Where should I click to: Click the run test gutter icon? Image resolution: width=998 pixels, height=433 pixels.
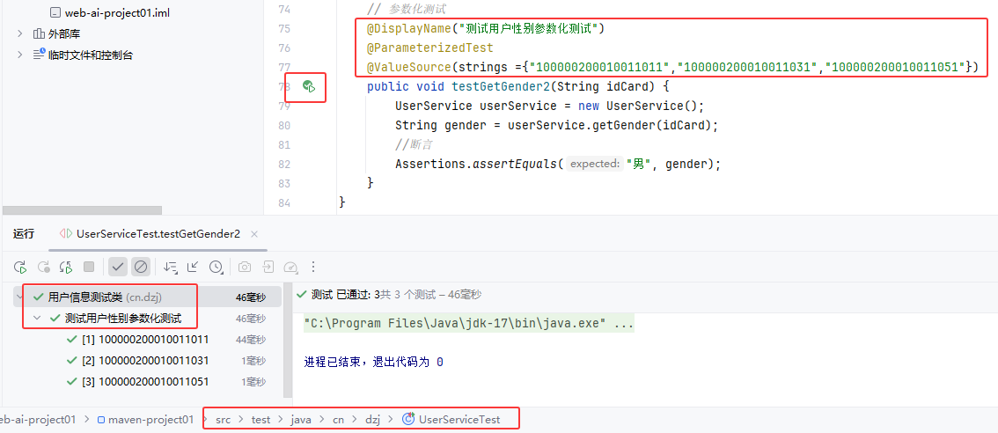point(308,86)
